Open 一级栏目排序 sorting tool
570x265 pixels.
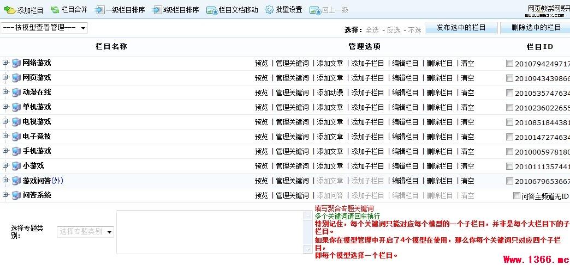tap(99, 10)
